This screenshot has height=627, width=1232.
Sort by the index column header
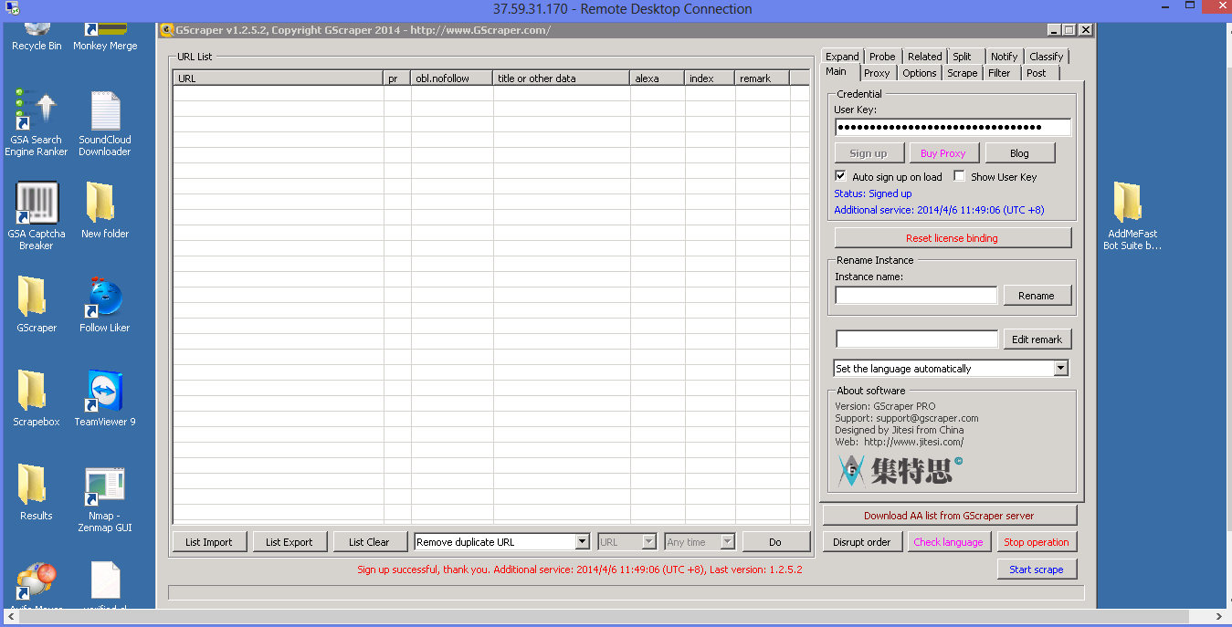(709, 78)
